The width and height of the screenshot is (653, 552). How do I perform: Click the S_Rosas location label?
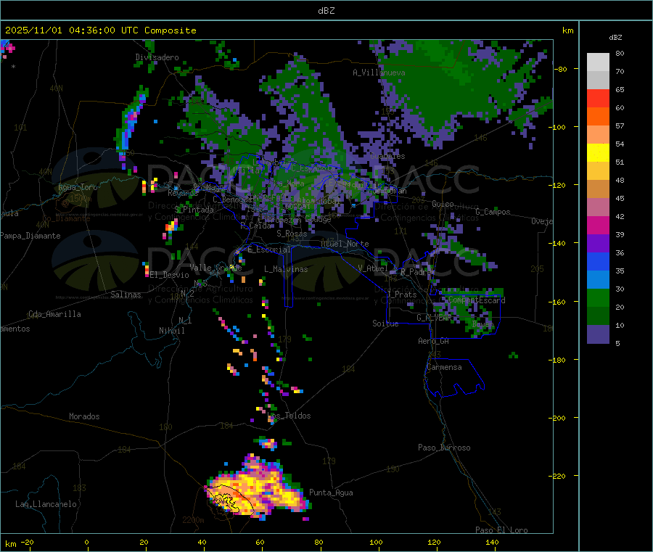coord(292,234)
